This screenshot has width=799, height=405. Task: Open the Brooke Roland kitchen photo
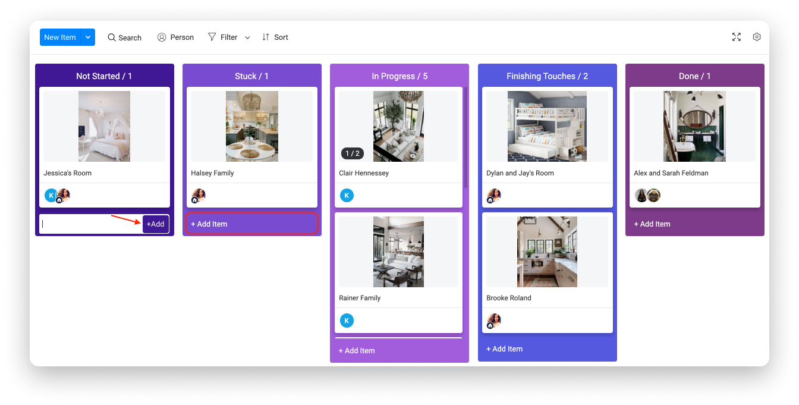547,252
